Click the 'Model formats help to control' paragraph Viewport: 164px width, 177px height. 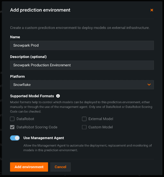(81, 107)
